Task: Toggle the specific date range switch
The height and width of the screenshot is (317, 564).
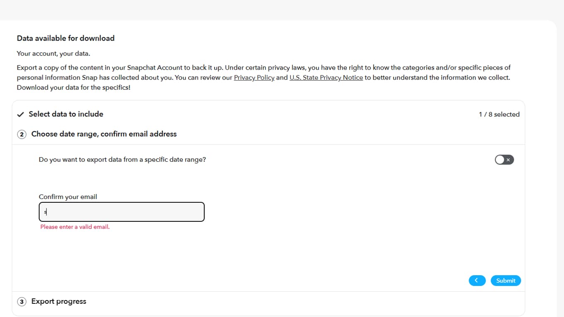Action: click(504, 160)
